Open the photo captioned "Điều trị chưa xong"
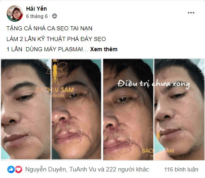 pyautogui.click(x=154, y=110)
